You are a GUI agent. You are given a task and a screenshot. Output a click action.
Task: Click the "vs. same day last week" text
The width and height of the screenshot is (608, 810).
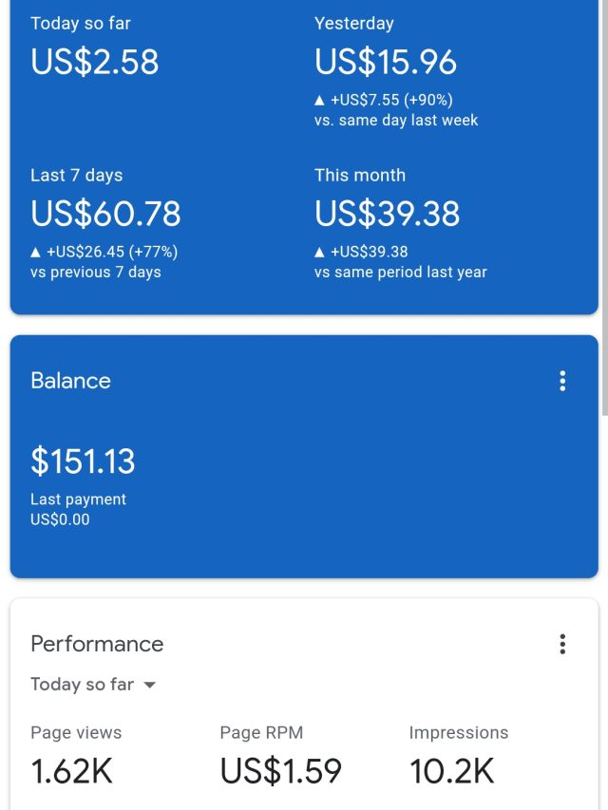[396, 121]
